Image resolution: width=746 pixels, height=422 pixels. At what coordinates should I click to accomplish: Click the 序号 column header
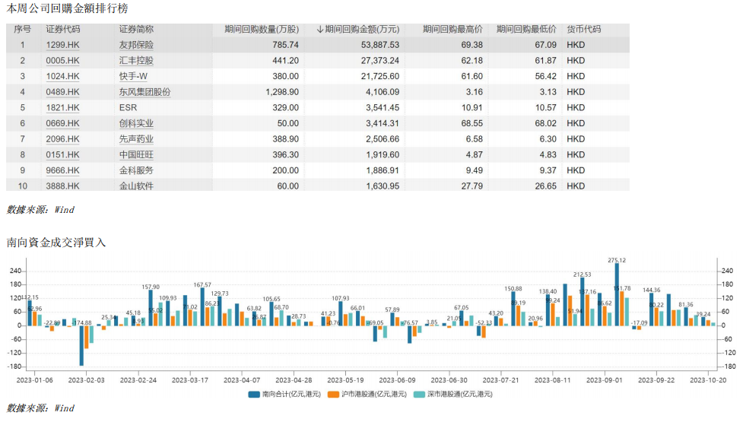click(22, 30)
